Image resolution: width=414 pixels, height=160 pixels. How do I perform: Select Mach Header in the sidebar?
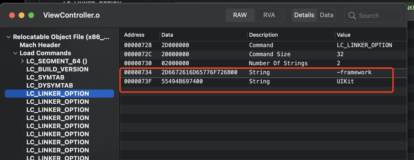(x=40, y=45)
